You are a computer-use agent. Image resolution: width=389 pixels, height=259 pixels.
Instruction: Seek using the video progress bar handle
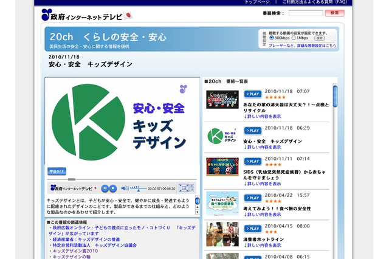[x=72, y=179]
